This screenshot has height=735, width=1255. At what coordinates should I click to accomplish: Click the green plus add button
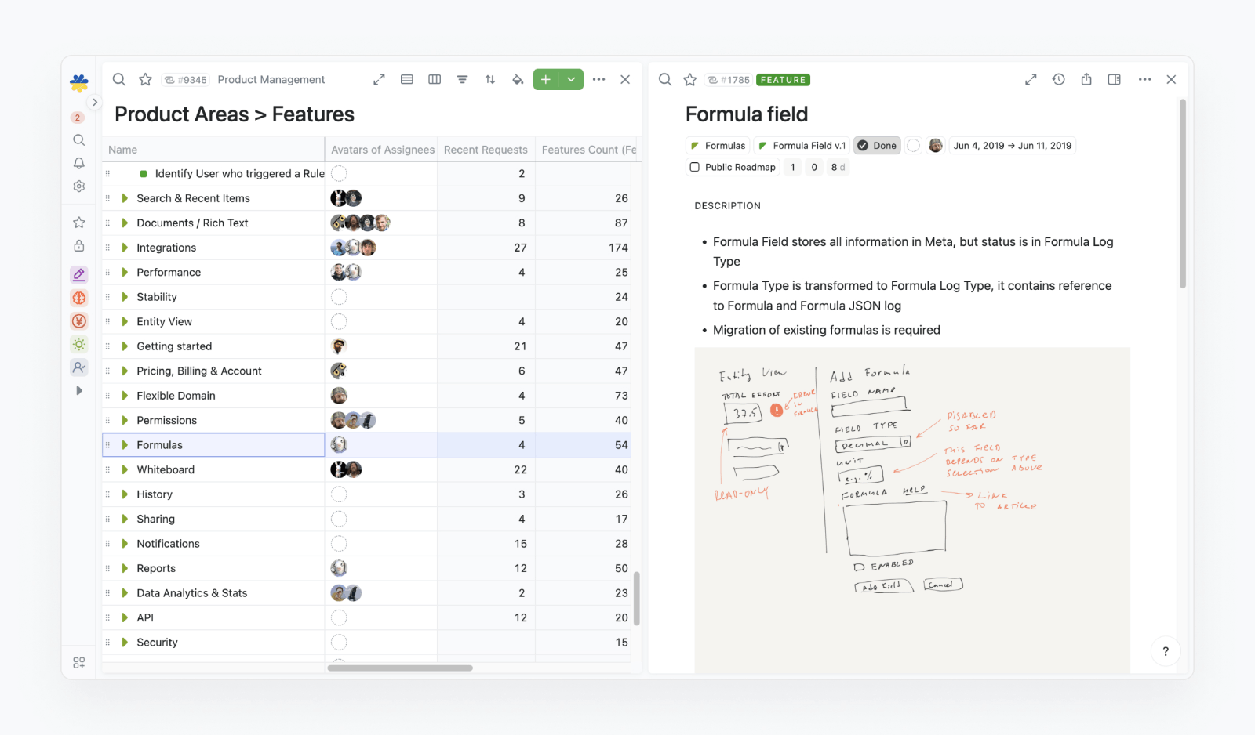click(546, 80)
